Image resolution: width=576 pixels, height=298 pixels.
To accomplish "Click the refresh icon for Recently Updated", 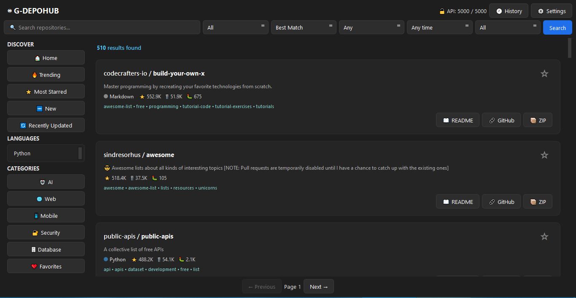I will (x=23, y=126).
